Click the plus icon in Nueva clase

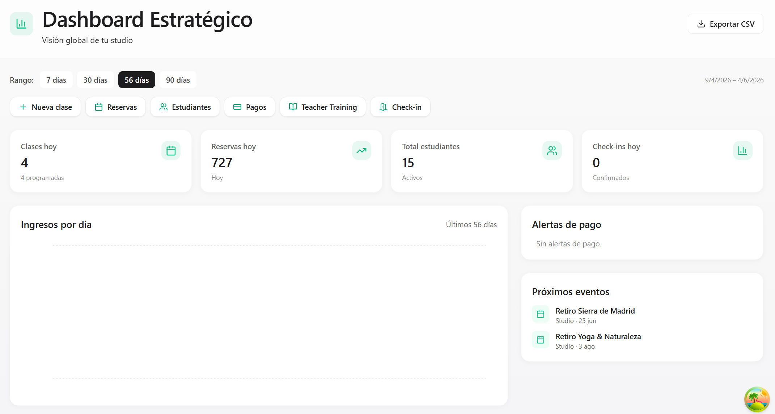(x=23, y=107)
